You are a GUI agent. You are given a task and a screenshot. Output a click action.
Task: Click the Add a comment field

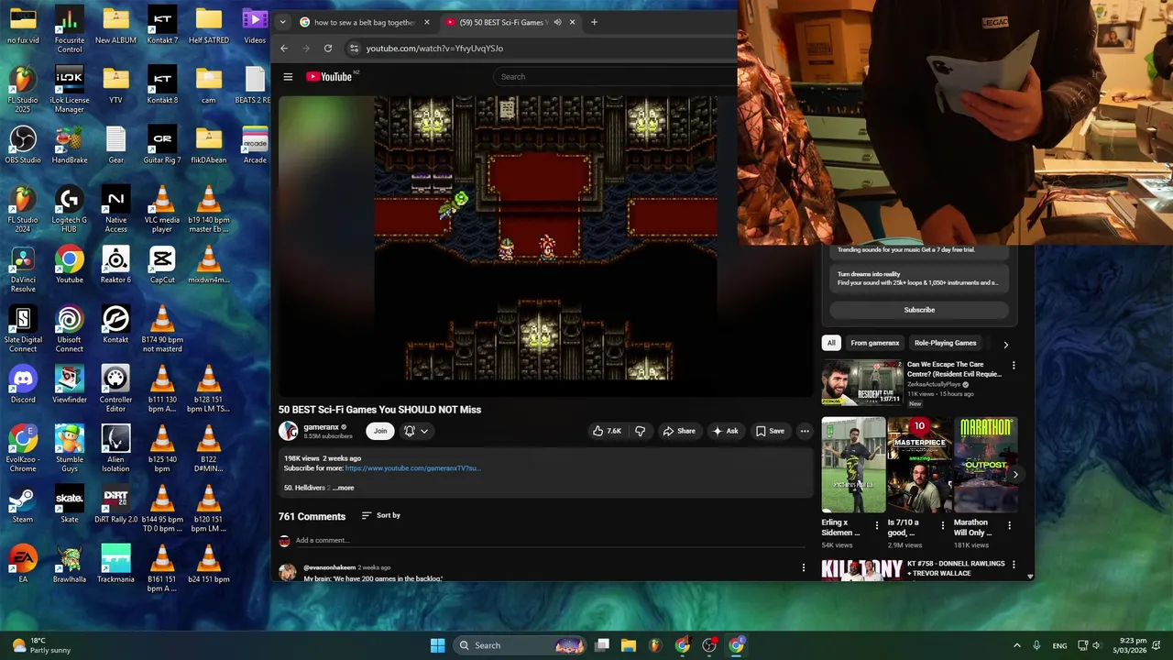(550, 541)
